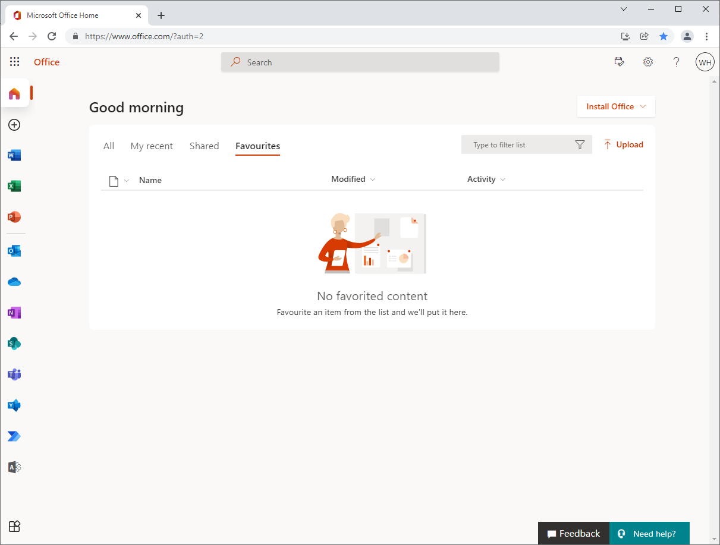Open OneDrive from the sidebar
720x545 pixels.
[14, 282]
